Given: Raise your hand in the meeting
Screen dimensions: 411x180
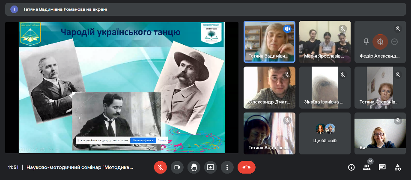Looking at the screenshot, I should pos(194,167).
